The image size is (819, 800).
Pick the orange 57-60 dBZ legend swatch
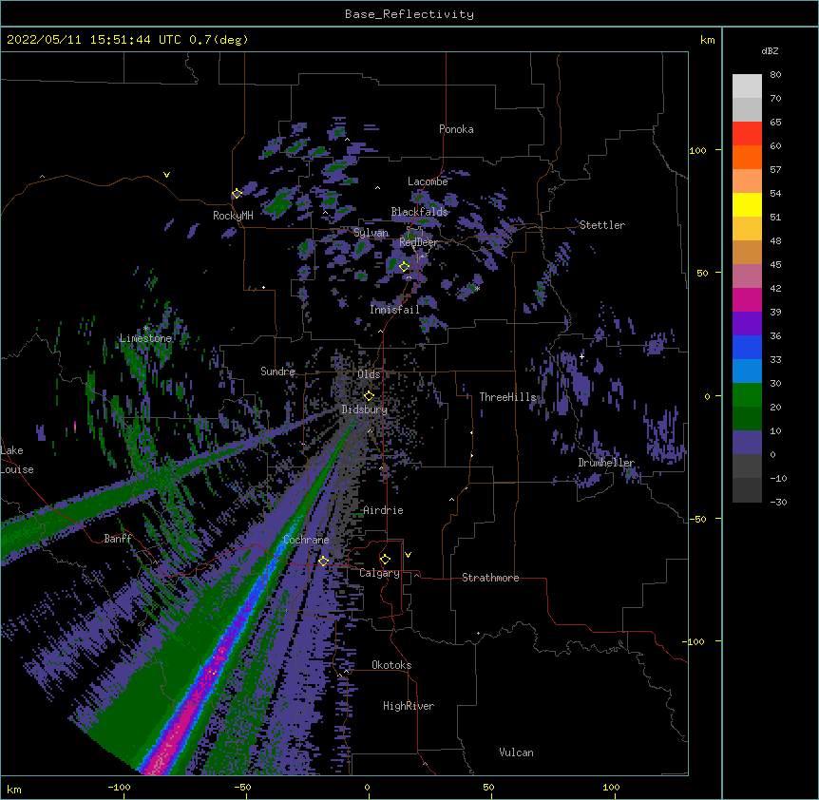pos(747,157)
